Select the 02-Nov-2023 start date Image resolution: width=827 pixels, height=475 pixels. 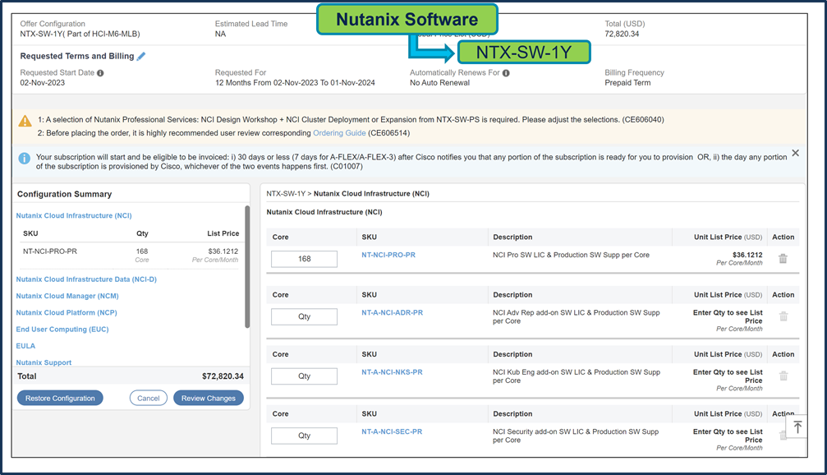coord(42,83)
